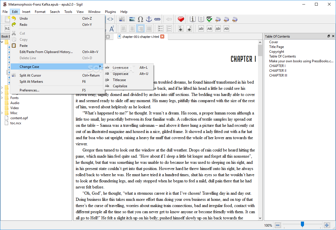This screenshot has height=230, width=336.
Task: Toggle justify text alignment
Action: (149, 29)
